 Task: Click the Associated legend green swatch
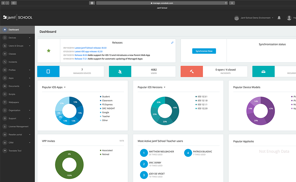coord(101,151)
